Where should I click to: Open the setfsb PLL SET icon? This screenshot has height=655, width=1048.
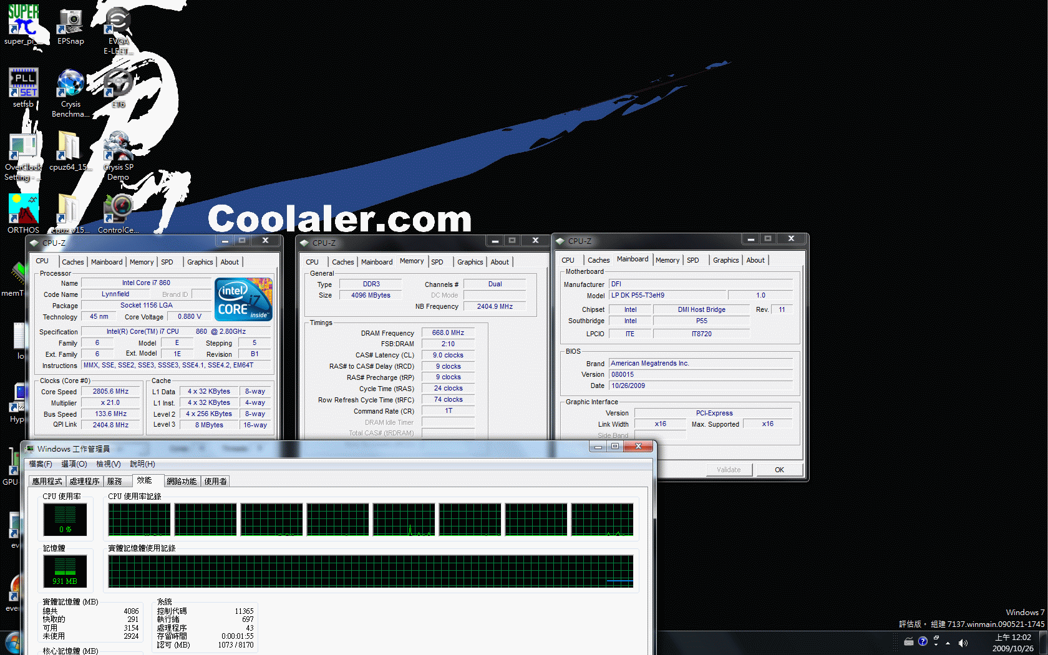coord(23,87)
